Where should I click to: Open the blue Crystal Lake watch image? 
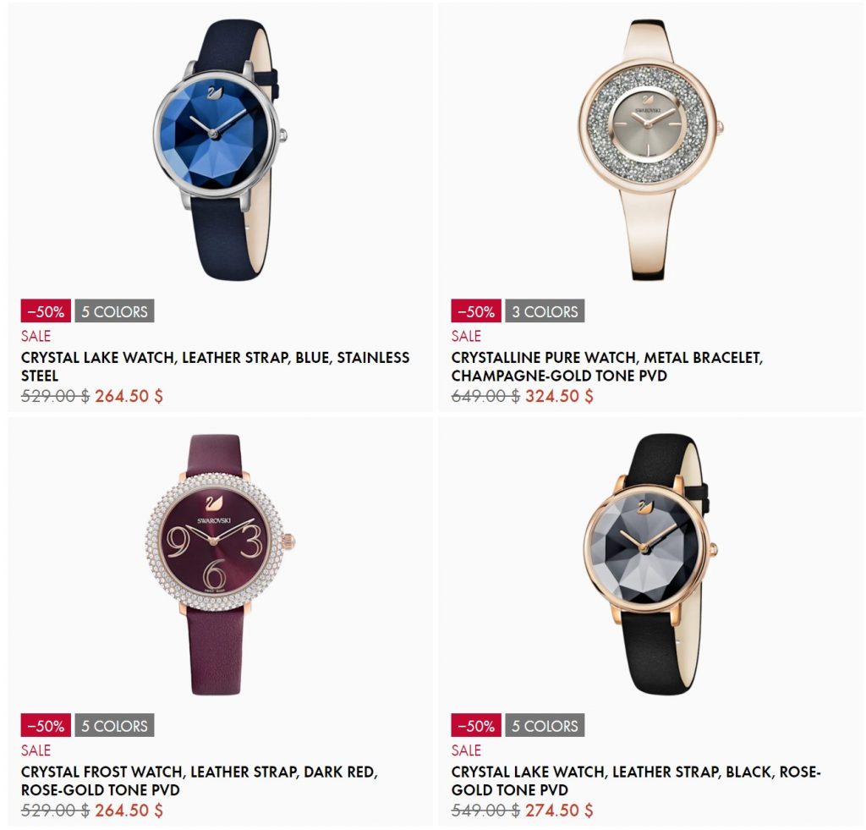[x=221, y=150]
